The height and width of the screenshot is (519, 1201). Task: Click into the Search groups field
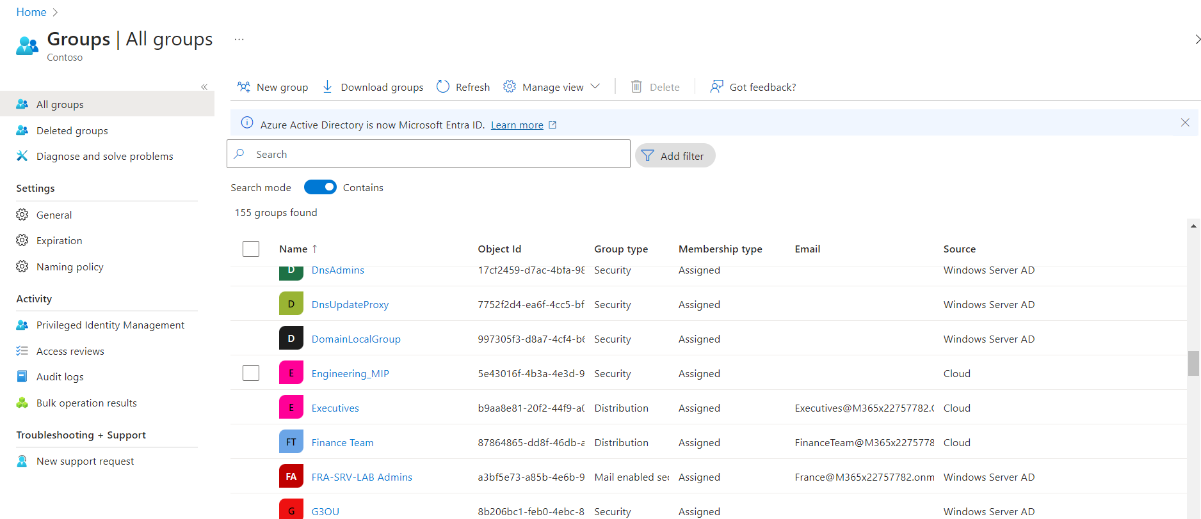(x=428, y=154)
